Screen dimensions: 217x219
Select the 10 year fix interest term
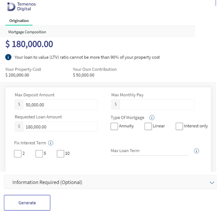pos(60,154)
